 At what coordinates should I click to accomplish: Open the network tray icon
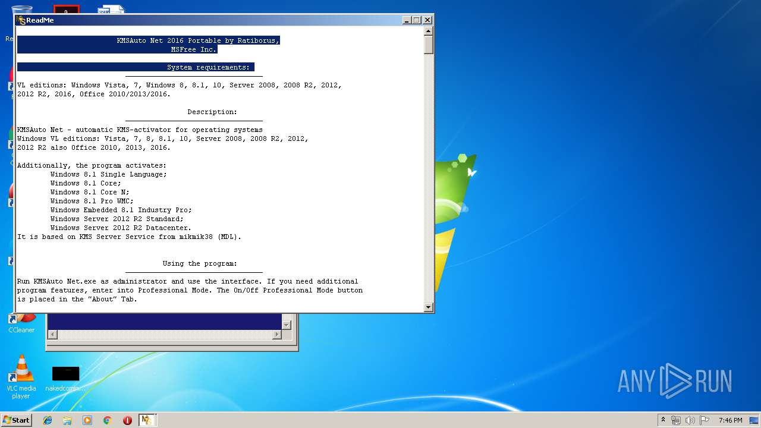click(676, 420)
